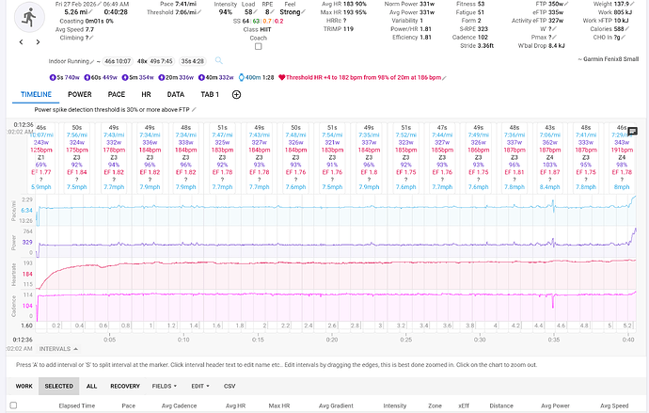This screenshot has width=649, height=413.
Task: Open the HR tab
Action: click(145, 94)
